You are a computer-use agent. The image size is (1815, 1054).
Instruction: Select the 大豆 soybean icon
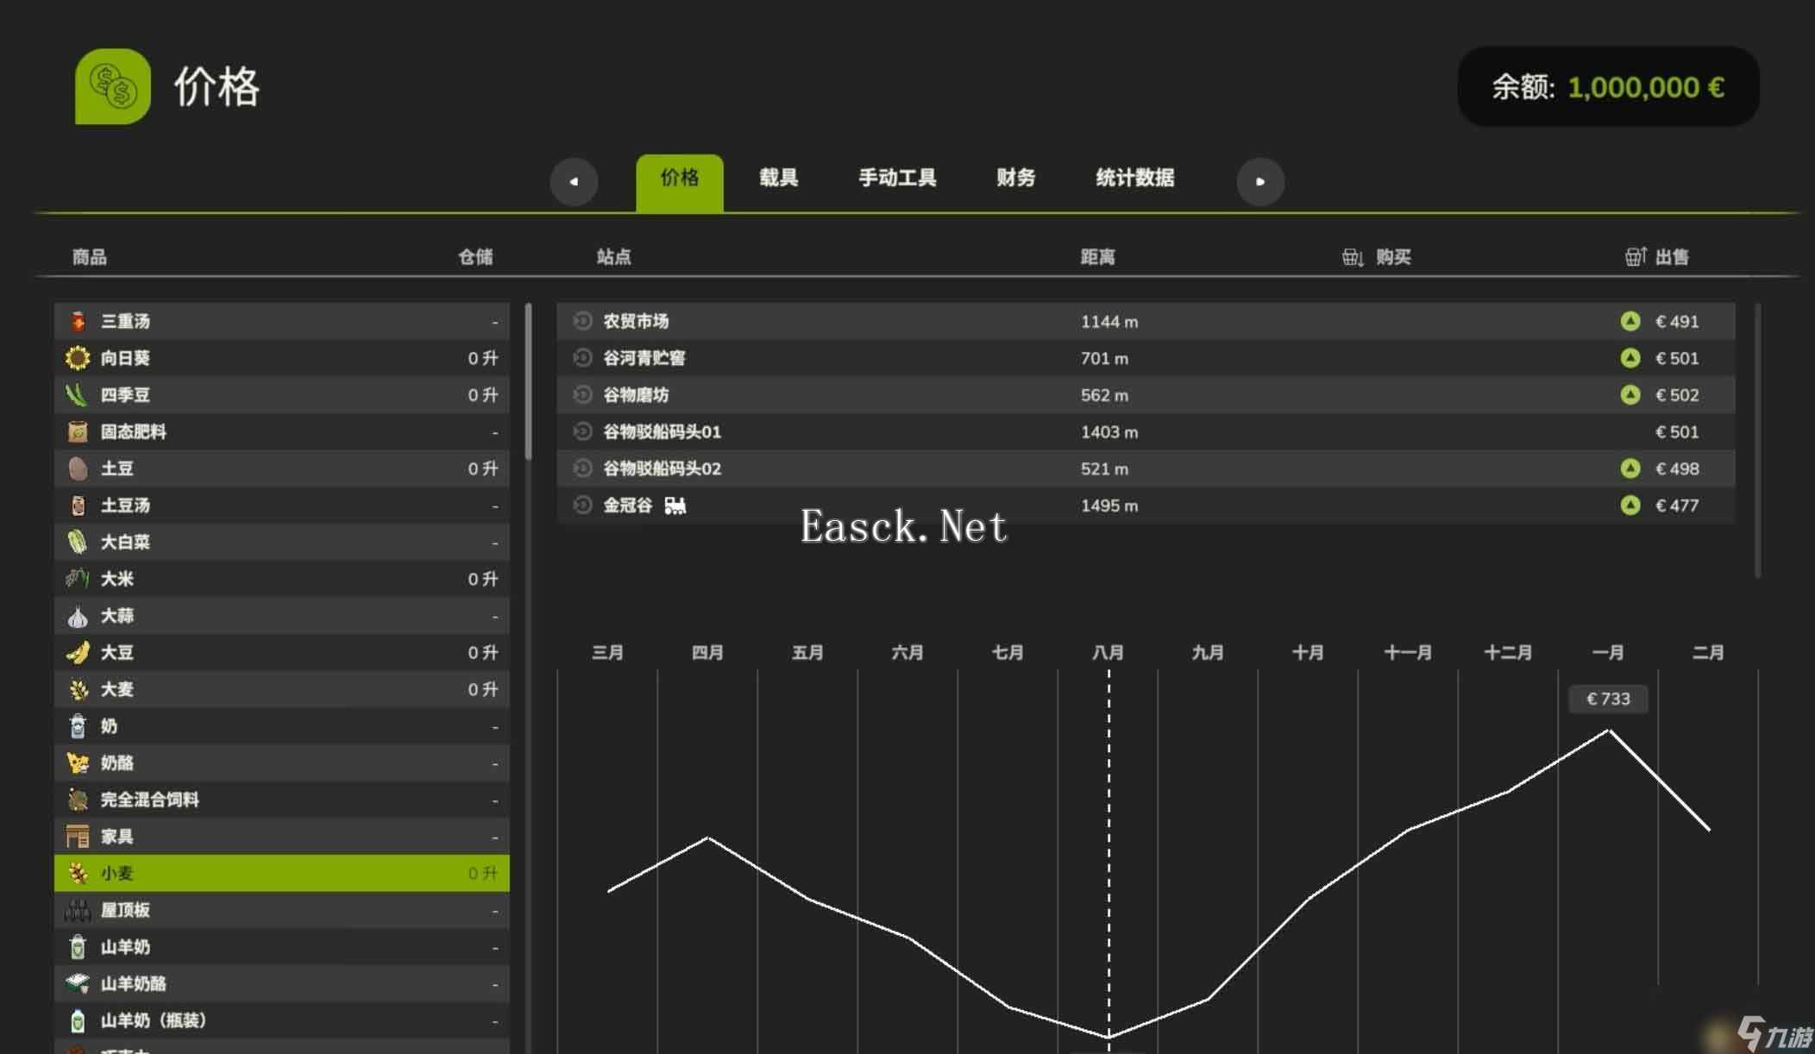pyautogui.click(x=78, y=652)
